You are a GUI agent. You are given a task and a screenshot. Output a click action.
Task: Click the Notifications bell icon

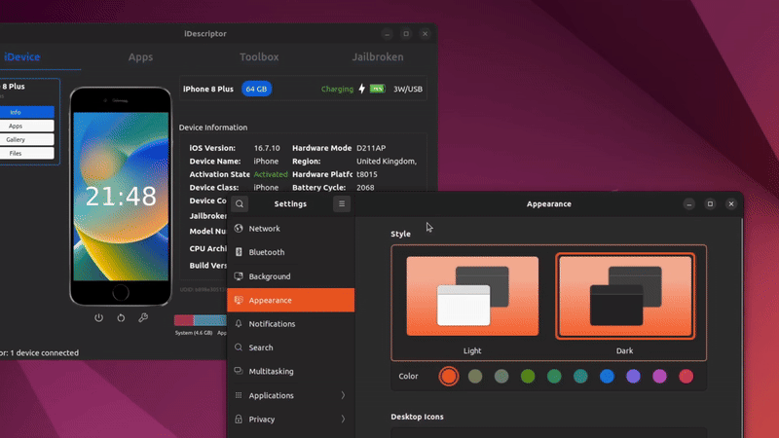click(239, 324)
